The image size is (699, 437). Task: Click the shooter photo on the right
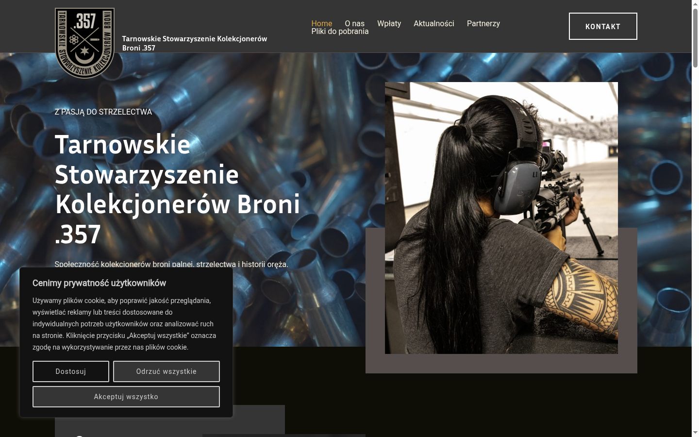coord(501,218)
